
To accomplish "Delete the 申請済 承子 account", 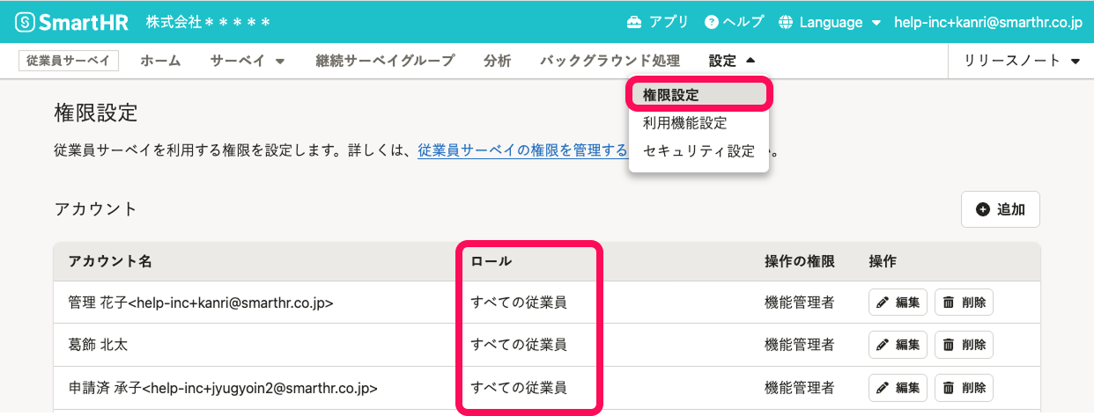I will coord(964,387).
